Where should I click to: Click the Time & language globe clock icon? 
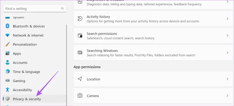click(8, 72)
